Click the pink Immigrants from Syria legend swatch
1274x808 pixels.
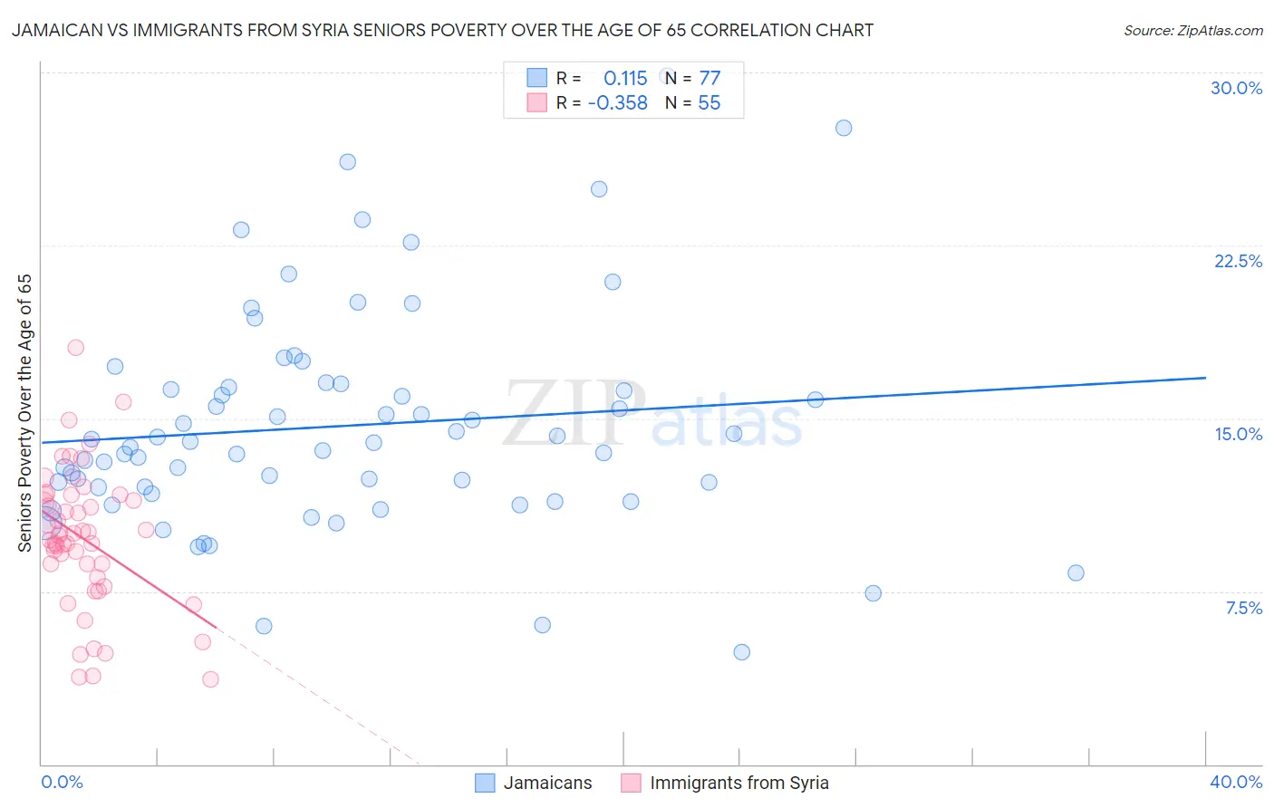[631, 783]
